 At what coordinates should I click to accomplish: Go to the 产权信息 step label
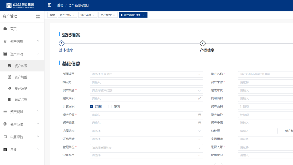pyautogui.click(x=207, y=50)
